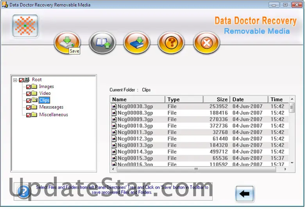Click the Save toolbar icon

(x=67, y=42)
